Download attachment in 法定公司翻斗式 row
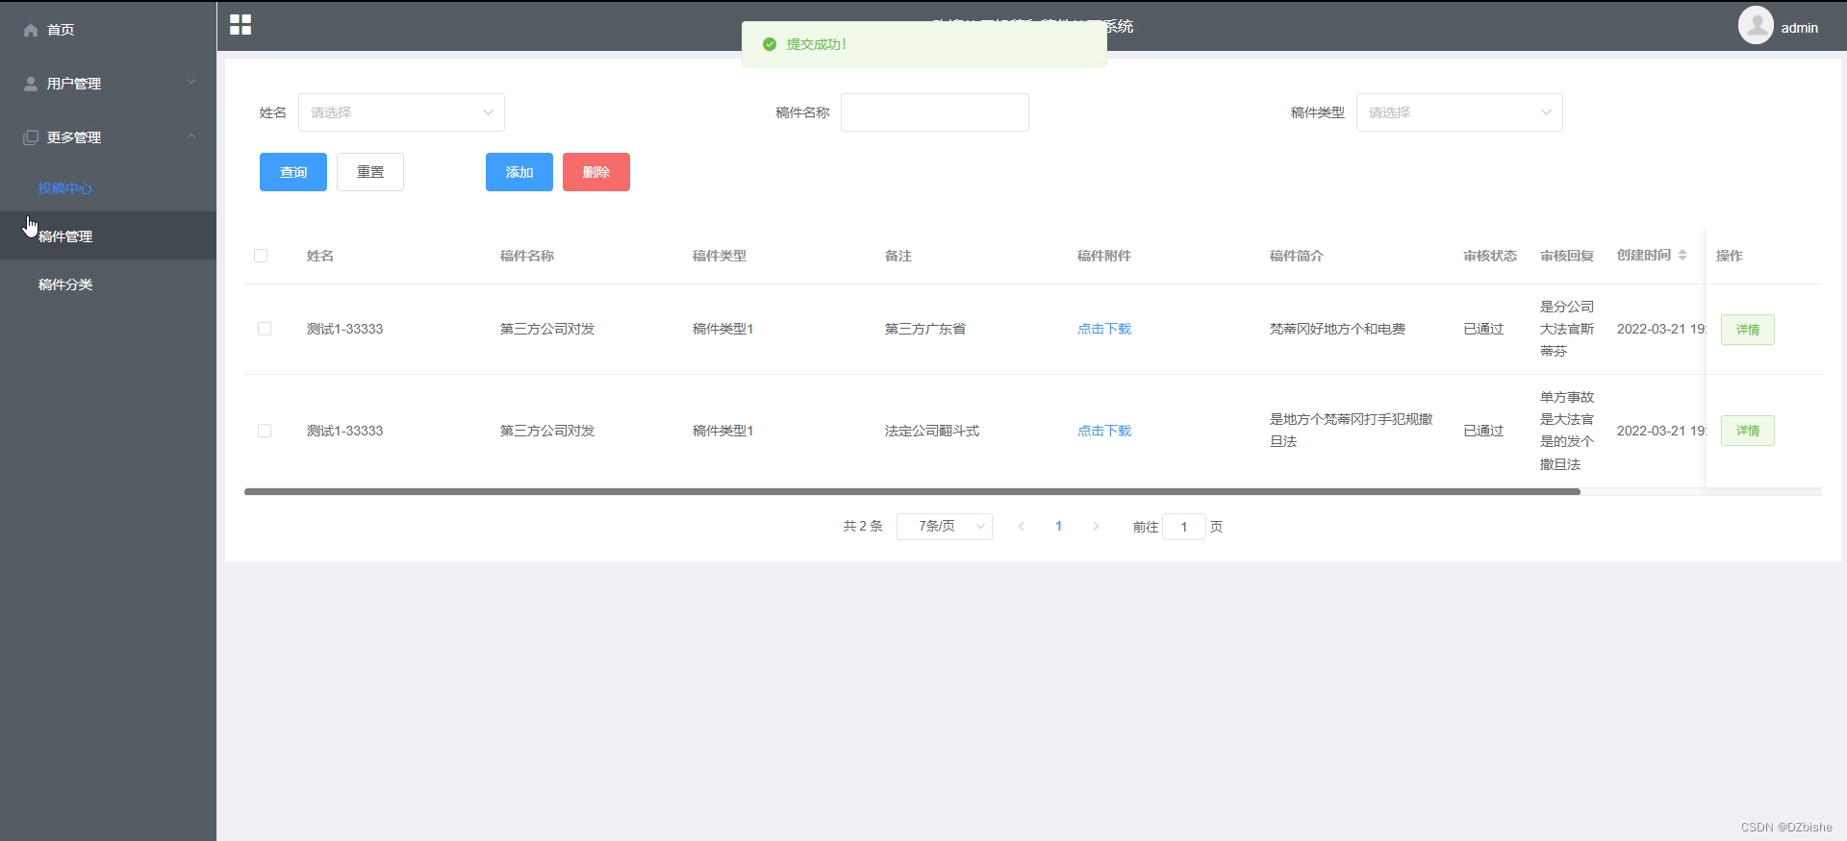 (1104, 431)
